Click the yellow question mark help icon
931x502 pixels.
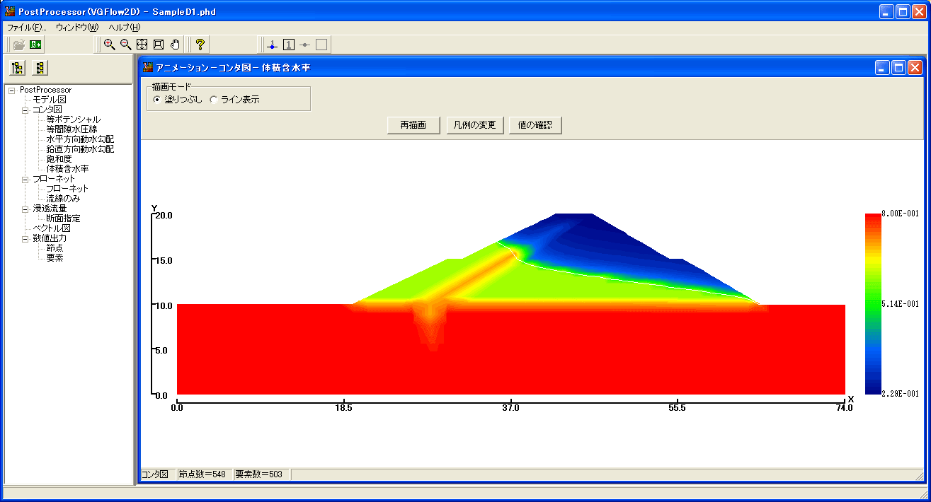click(200, 45)
